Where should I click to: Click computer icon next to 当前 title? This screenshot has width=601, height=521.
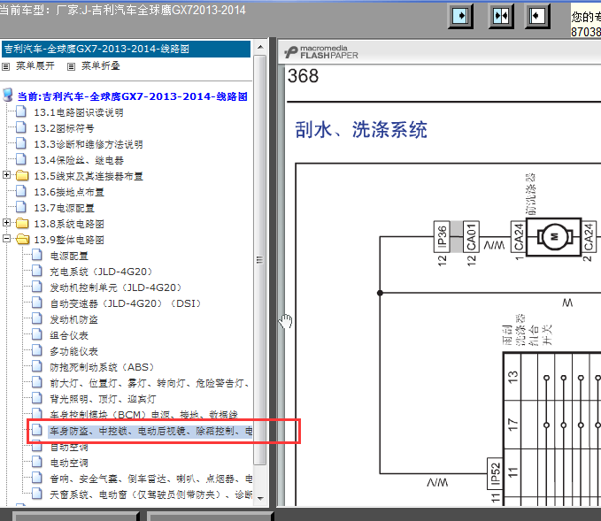(8, 95)
